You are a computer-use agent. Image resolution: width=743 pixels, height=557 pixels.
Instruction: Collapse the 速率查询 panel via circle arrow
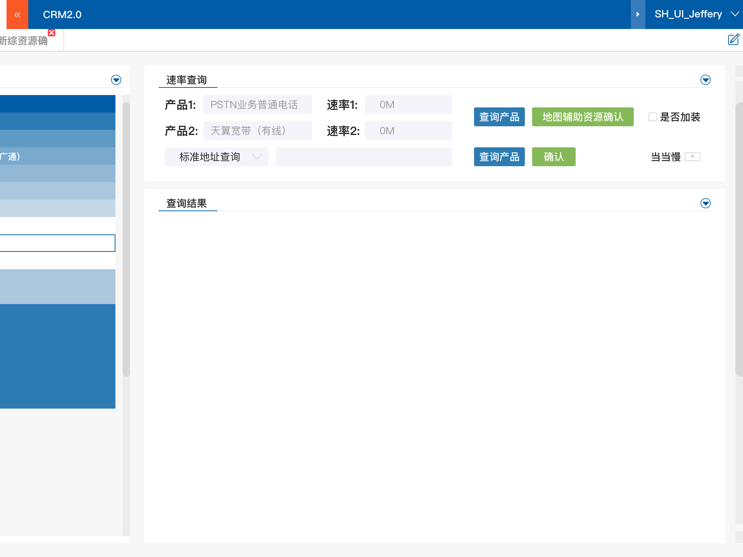705,80
